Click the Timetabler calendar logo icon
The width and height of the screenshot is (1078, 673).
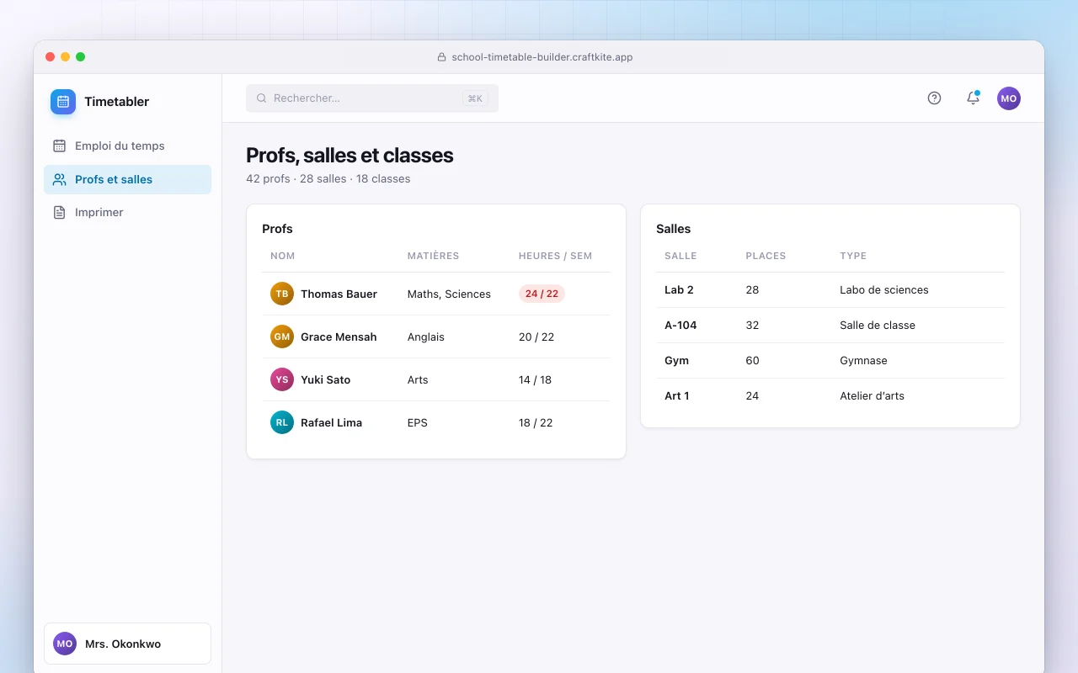(63, 102)
